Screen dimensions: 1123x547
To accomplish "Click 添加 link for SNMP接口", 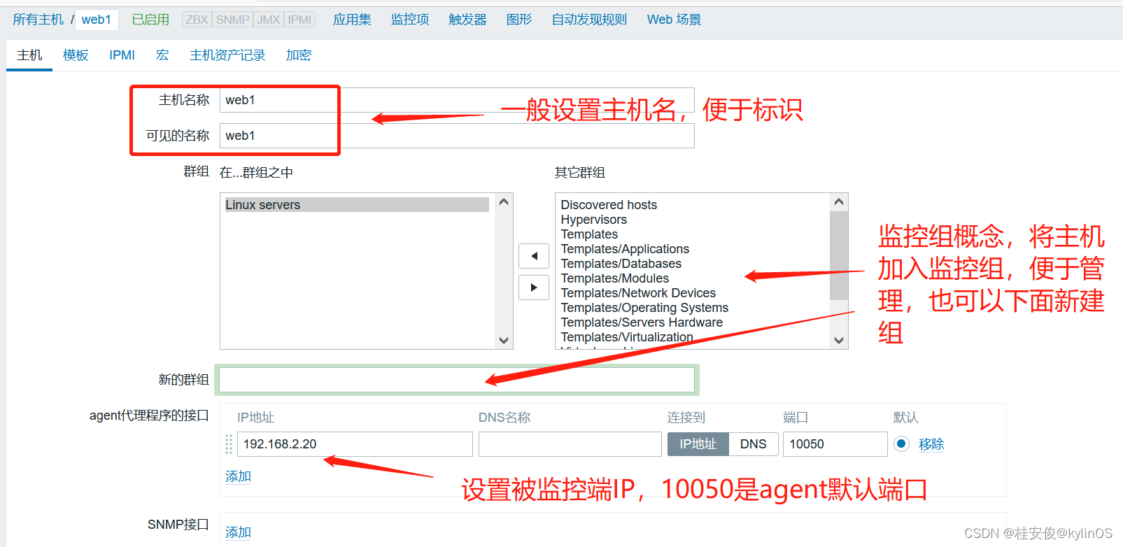I will coord(238,532).
